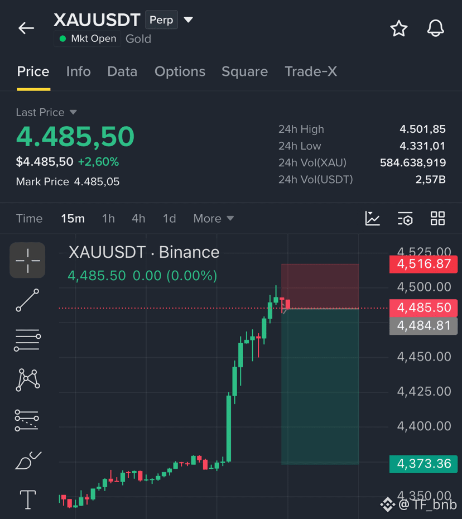Open the Data tab
Image resolution: width=462 pixels, height=519 pixels.
tap(122, 71)
